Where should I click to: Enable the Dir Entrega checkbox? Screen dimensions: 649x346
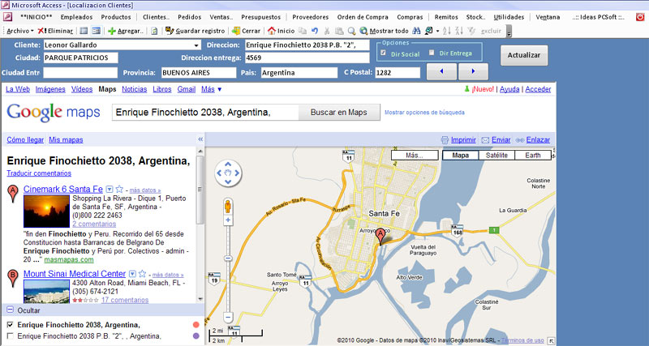[431, 53]
